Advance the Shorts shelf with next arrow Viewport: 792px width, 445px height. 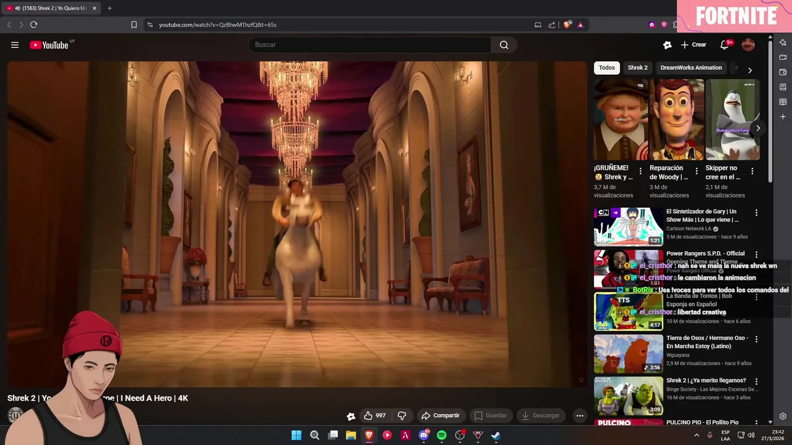tap(757, 128)
